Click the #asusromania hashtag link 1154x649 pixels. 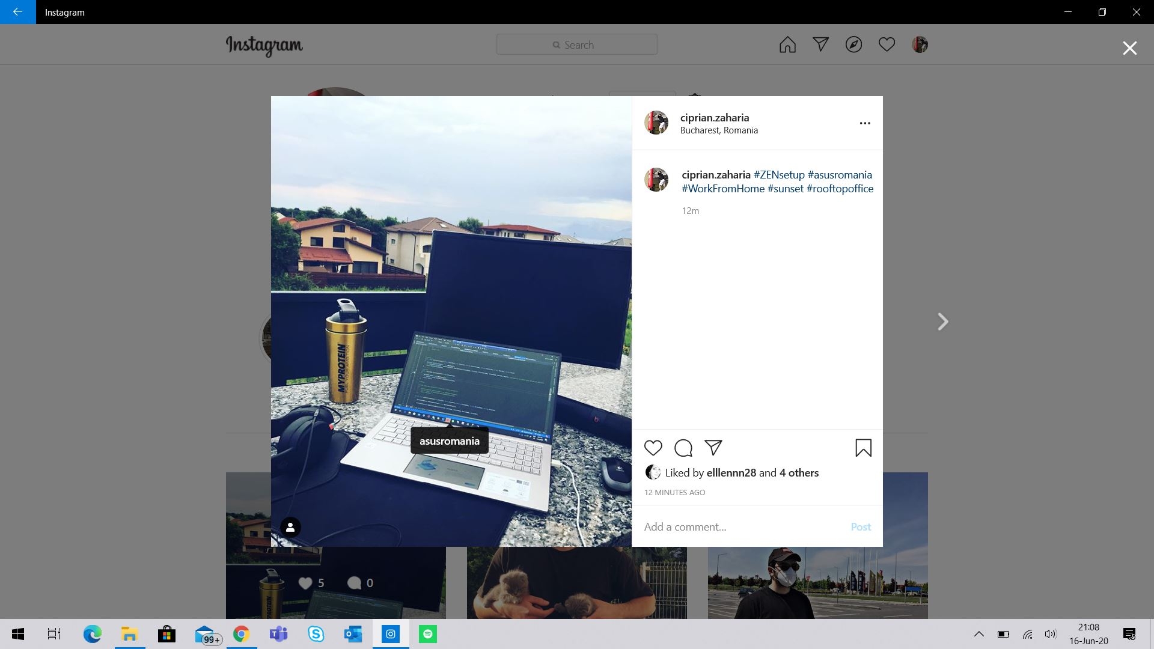click(840, 175)
